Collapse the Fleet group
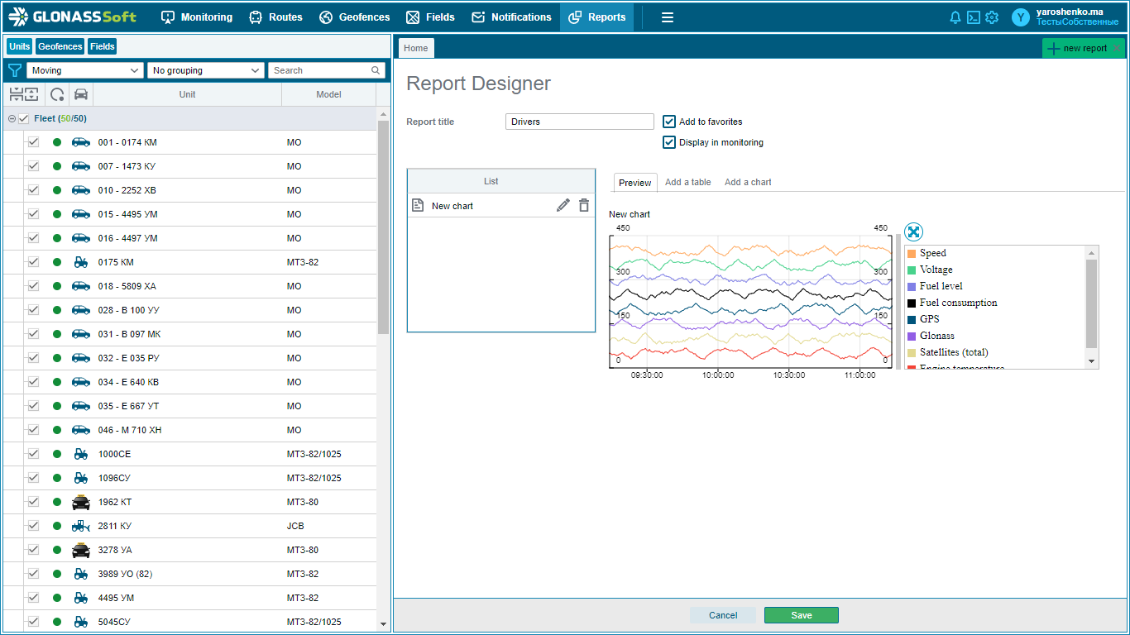This screenshot has width=1130, height=635. click(x=12, y=119)
